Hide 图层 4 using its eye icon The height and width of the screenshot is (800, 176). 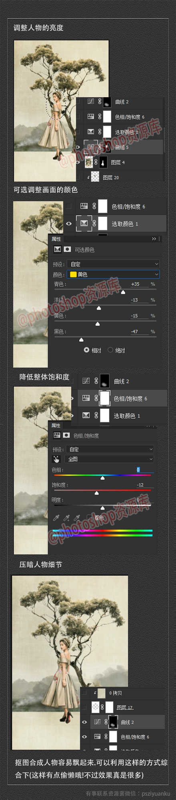[78, 162]
